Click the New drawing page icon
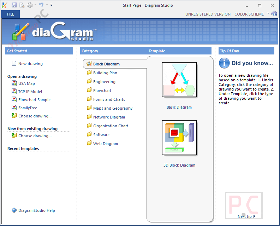The image size is (280, 226). pyautogui.click(x=14, y=63)
